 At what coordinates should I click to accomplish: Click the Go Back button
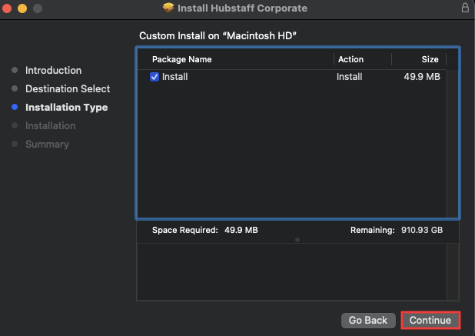pyautogui.click(x=368, y=321)
